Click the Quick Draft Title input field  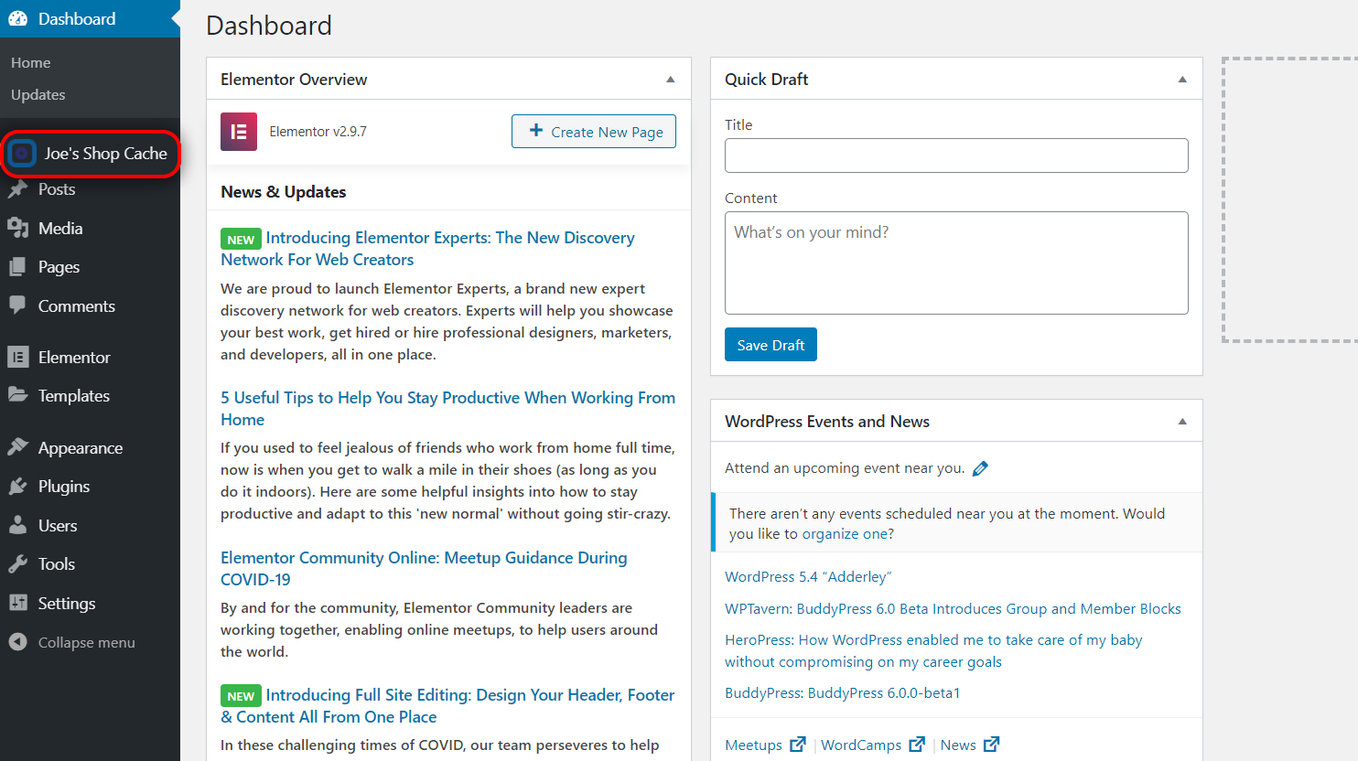[956, 155]
